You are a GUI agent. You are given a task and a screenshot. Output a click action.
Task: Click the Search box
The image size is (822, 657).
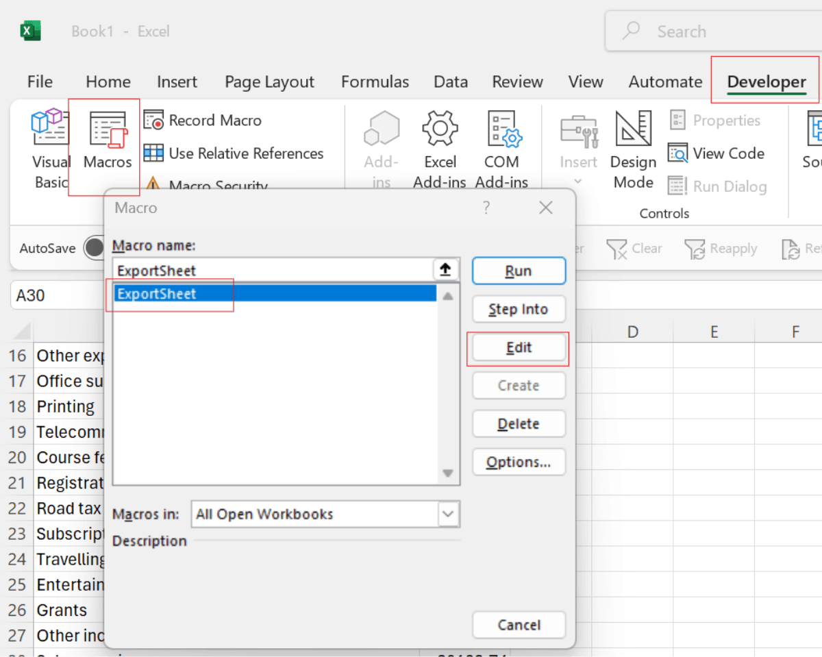(713, 32)
